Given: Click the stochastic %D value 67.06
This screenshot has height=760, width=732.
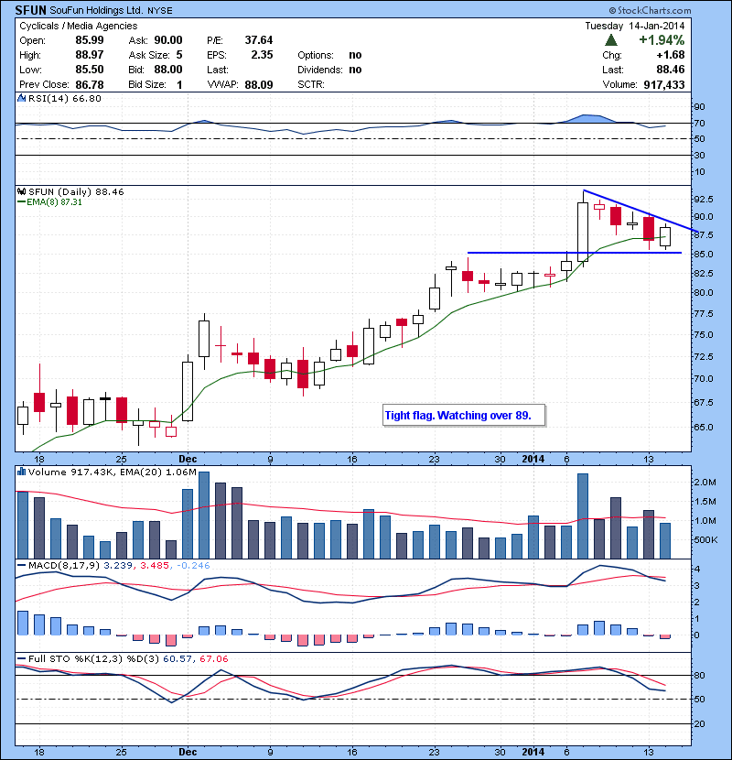Looking at the screenshot, I should click(213, 659).
